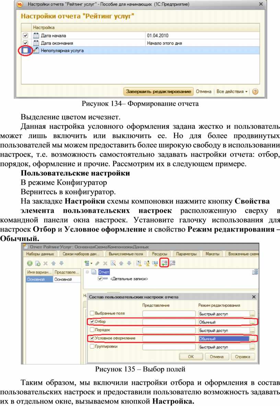This screenshot has height=406, width=280.
Task: Click Завершить редактирование button
Action: 159,91
